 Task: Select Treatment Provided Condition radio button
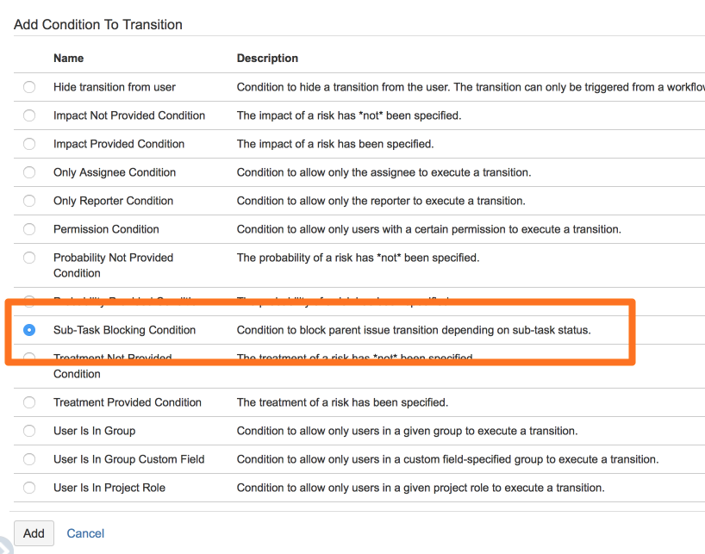(x=29, y=402)
